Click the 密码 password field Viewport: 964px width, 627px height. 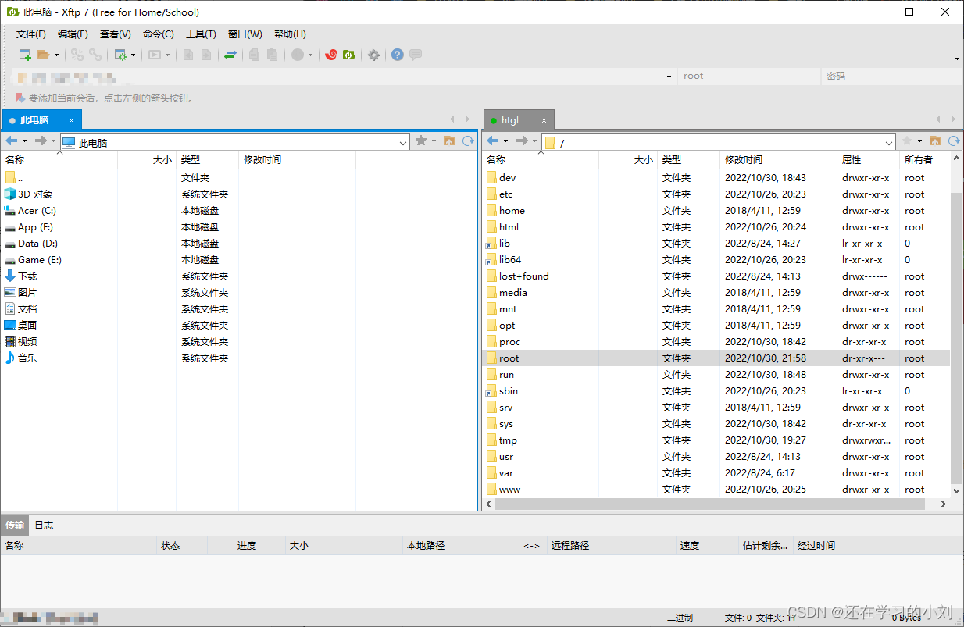892,77
